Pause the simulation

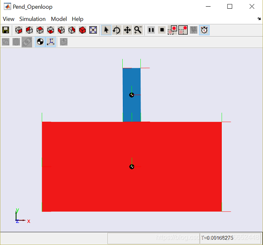pos(151,30)
